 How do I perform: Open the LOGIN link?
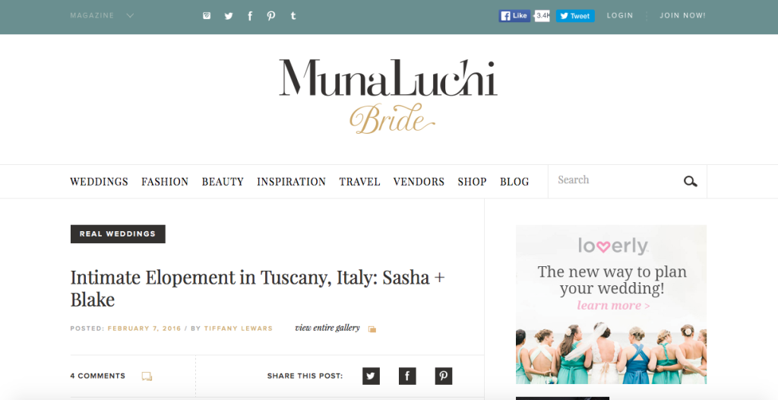(620, 15)
